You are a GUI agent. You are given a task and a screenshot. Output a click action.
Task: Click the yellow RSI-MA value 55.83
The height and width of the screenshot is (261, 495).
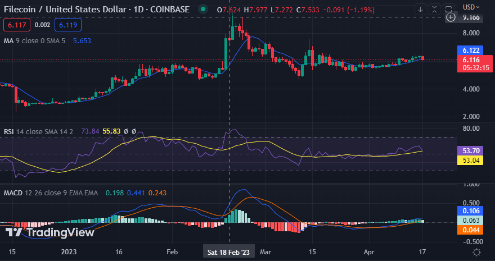(x=111, y=131)
